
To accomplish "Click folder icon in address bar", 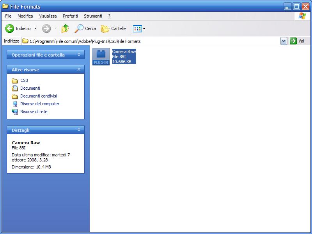I will coord(25,41).
